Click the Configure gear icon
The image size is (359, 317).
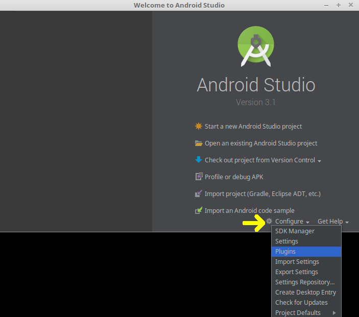269,221
